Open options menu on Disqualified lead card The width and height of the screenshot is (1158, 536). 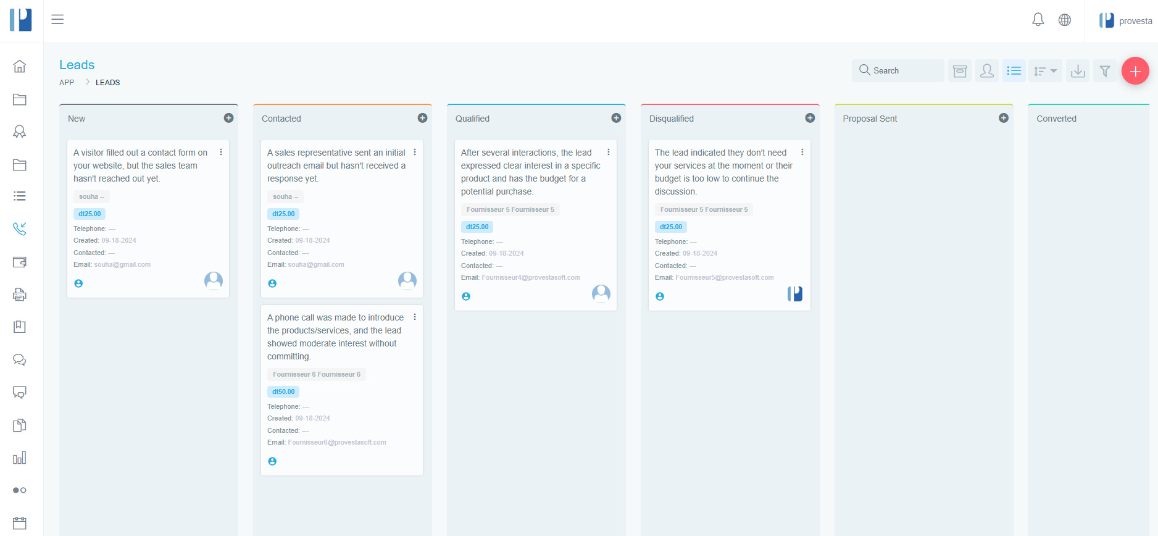pos(802,152)
